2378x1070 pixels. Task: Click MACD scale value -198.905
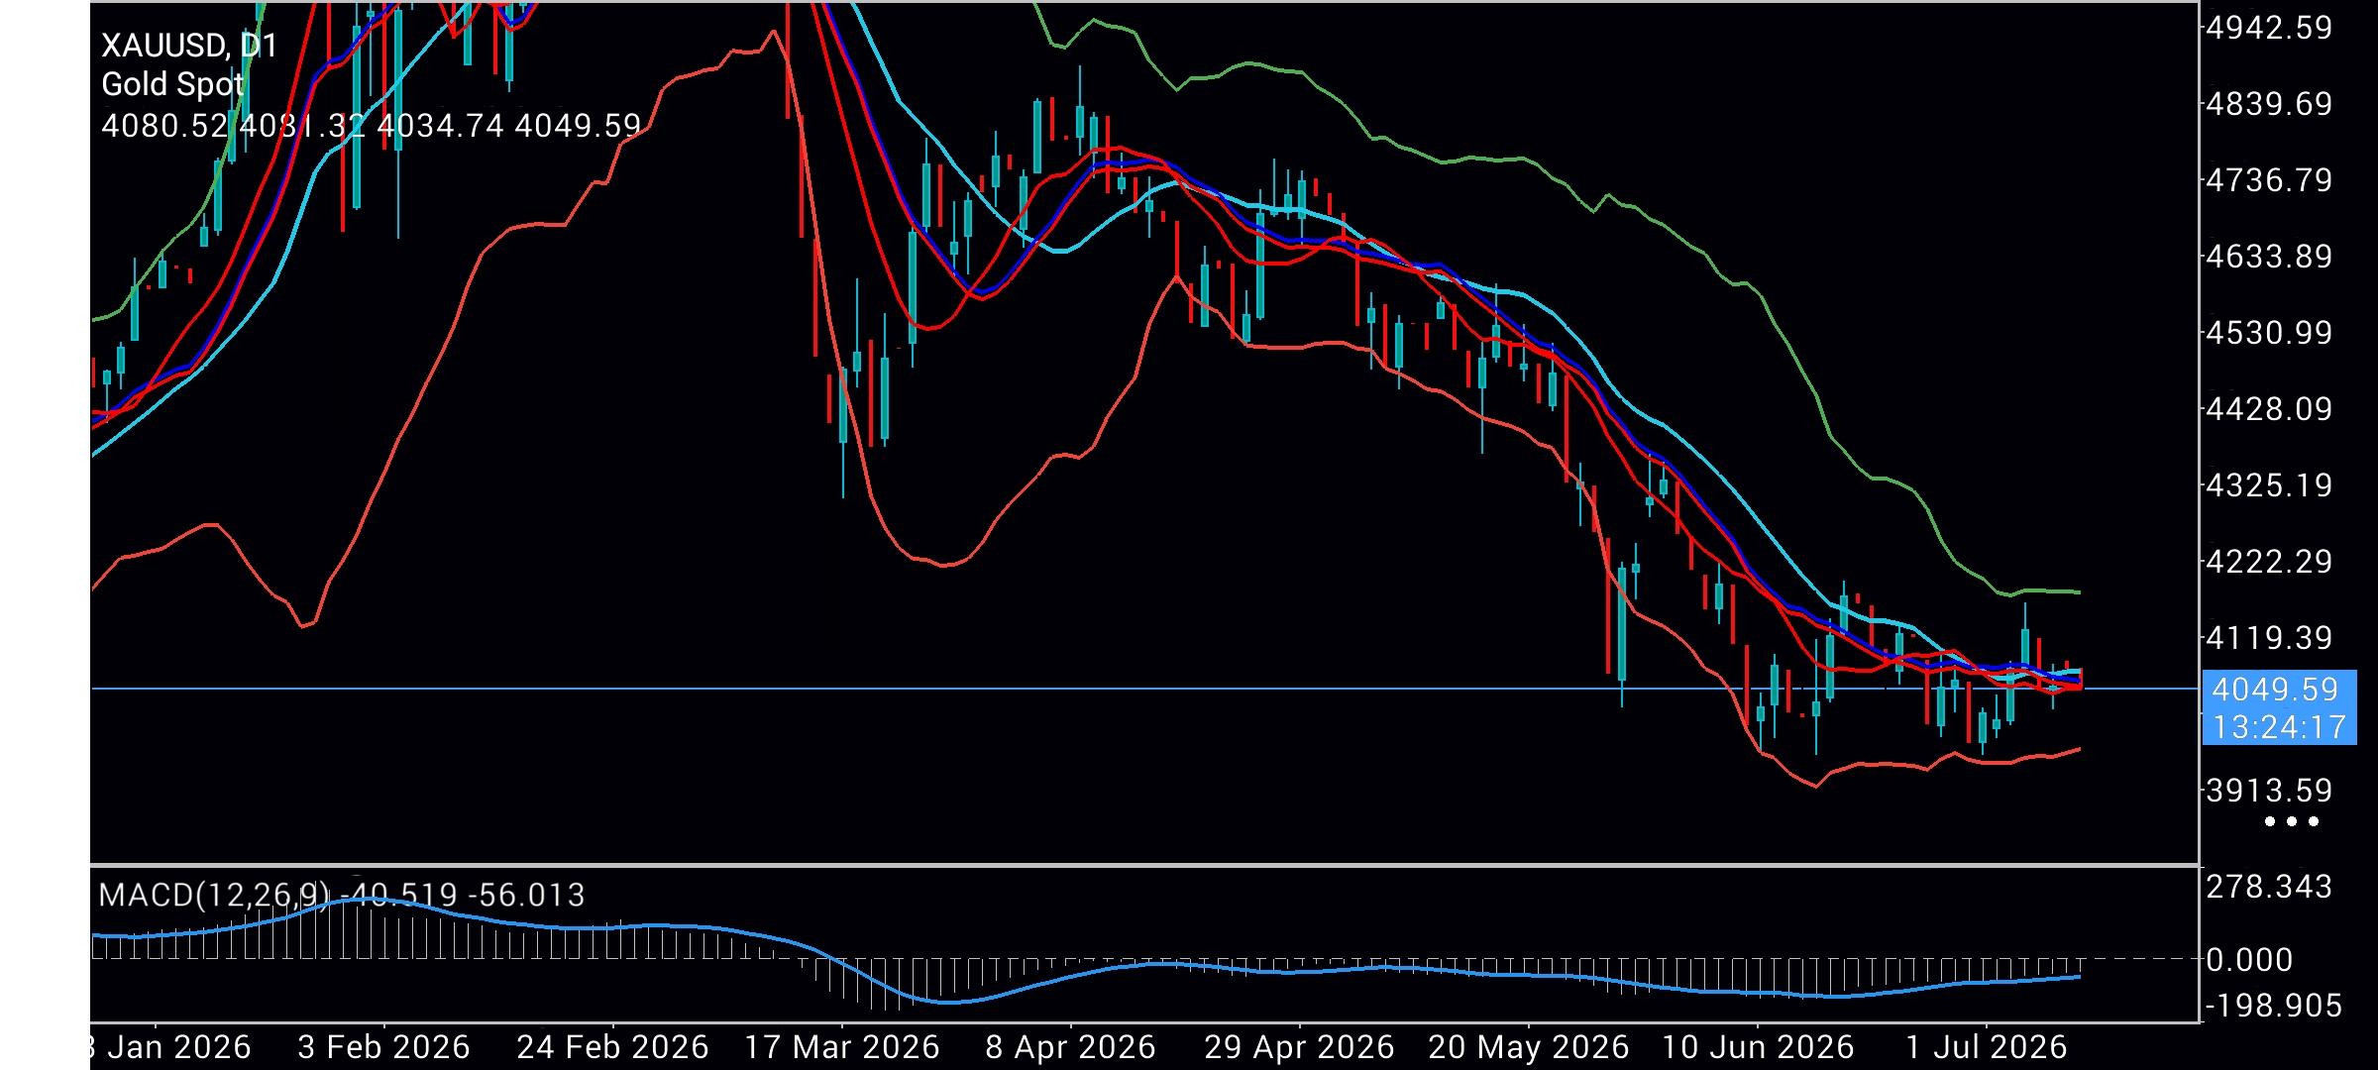[2275, 1007]
